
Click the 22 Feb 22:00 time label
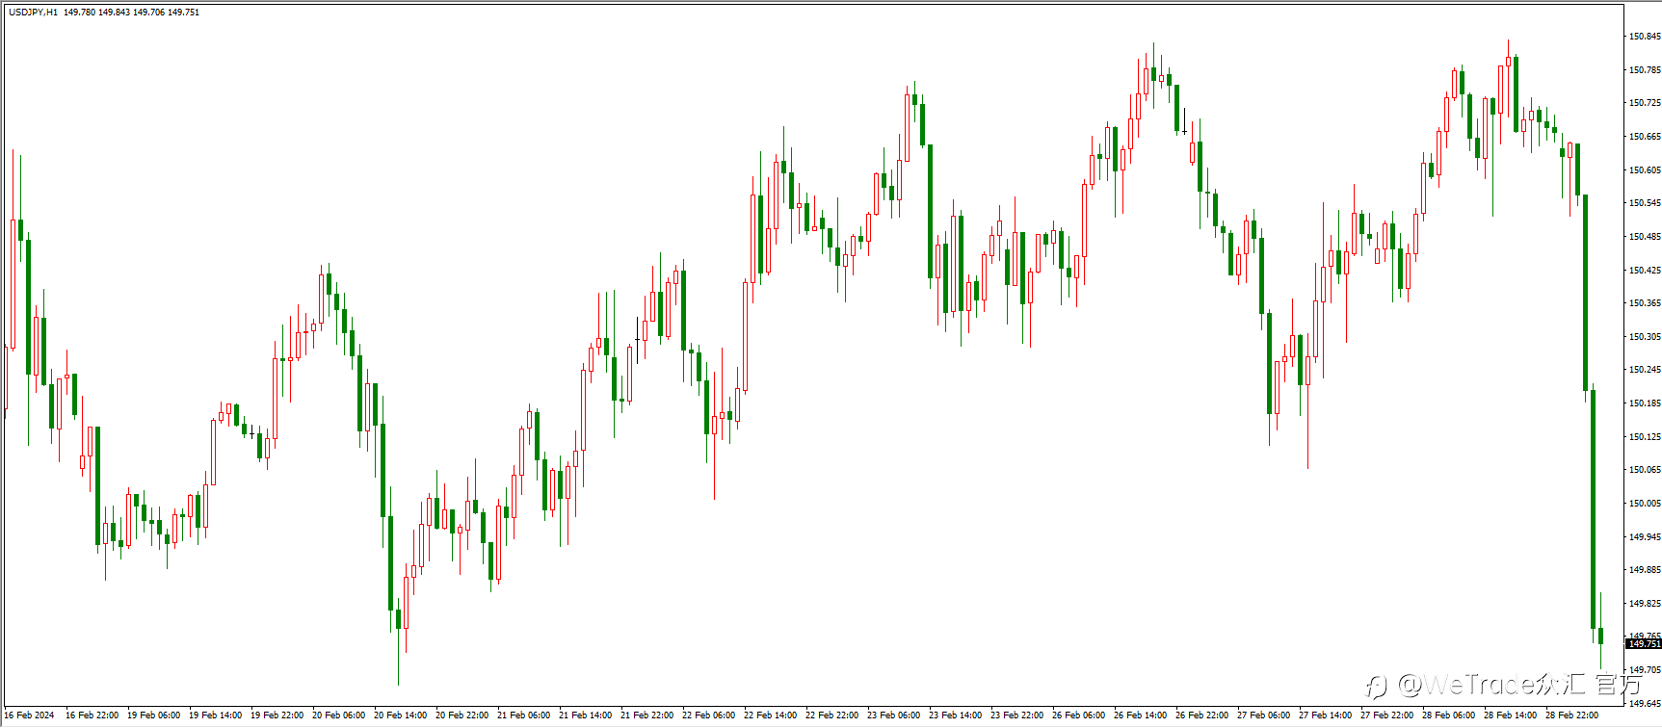coord(832,715)
